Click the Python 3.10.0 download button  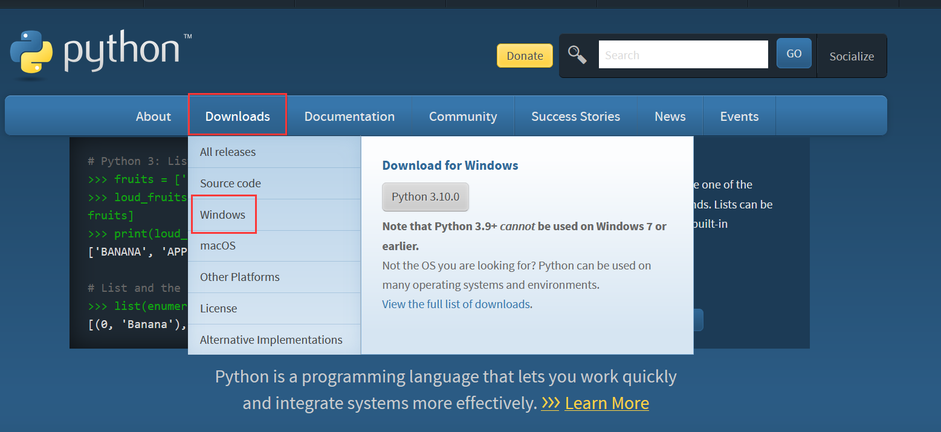[x=425, y=197]
